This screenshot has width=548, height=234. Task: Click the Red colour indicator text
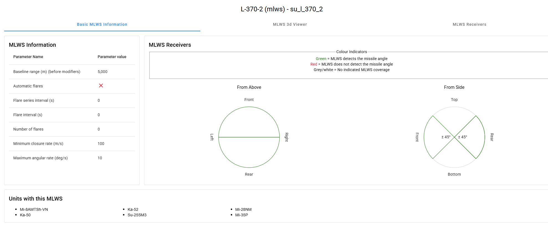pyautogui.click(x=314, y=64)
